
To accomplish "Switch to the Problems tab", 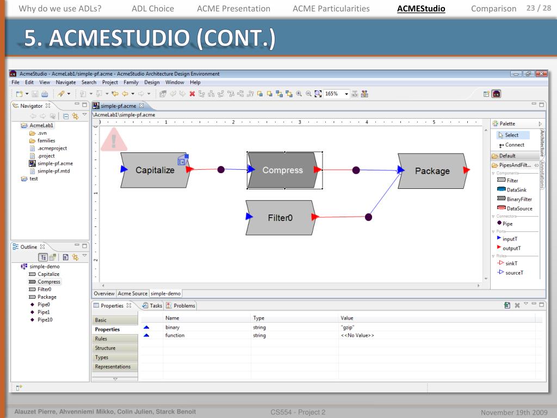I will pos(181,306).
